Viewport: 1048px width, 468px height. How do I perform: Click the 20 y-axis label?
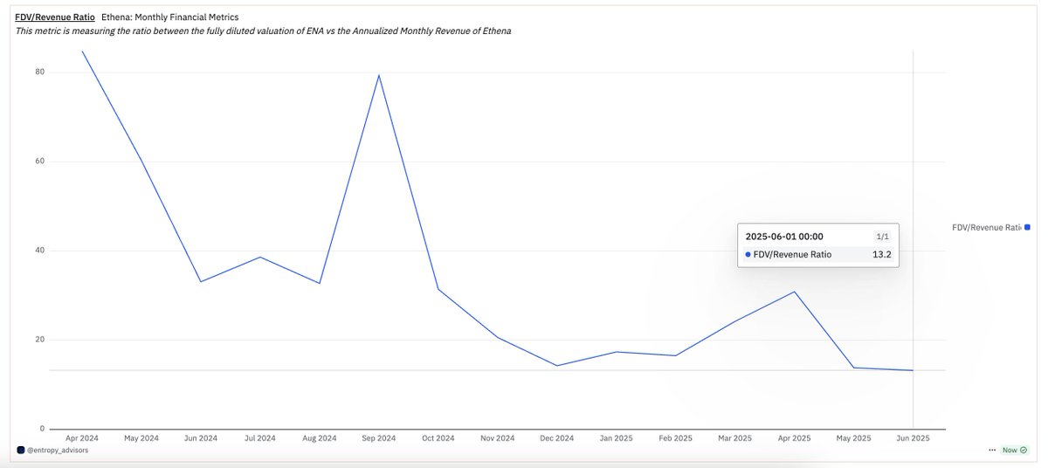[x=40, y=340]
